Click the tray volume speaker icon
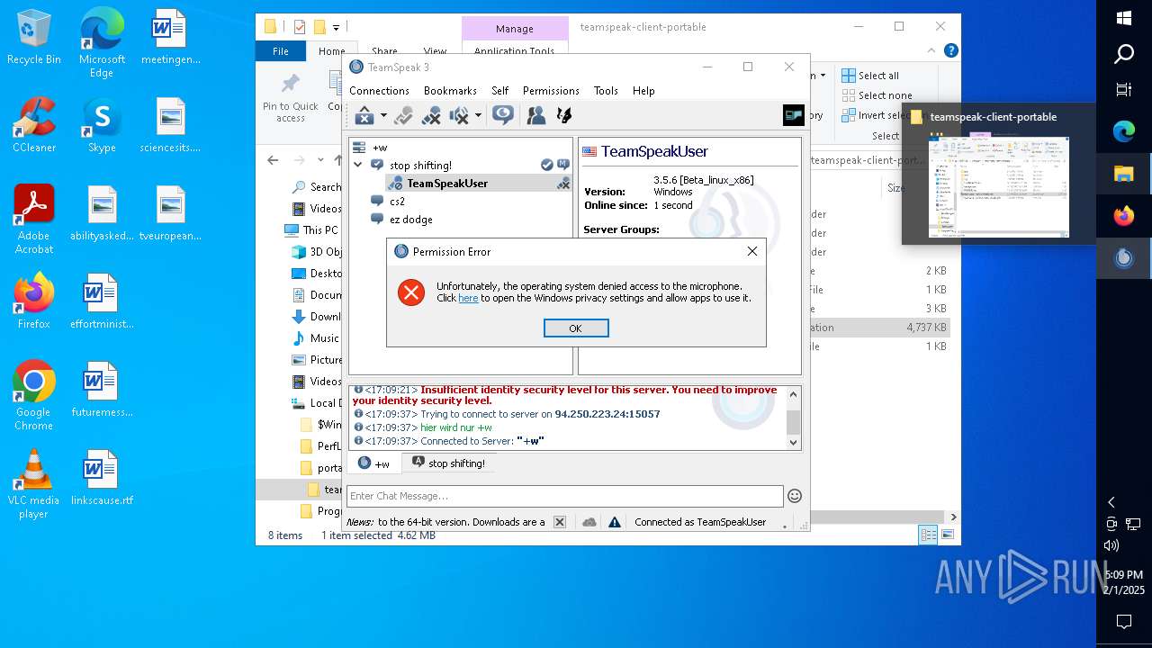This screenshot has width=1152, height=648. pos(1111,545)
